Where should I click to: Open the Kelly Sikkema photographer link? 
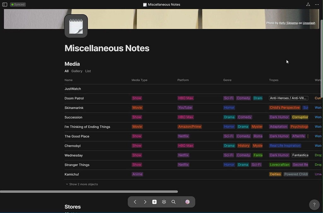(x=288, y=23)
